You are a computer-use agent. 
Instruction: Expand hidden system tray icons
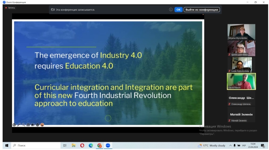(230, 146)
